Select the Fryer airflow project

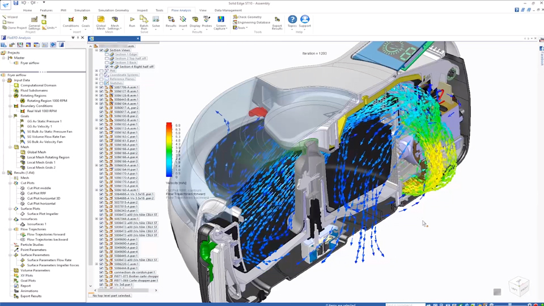point(29,63)
